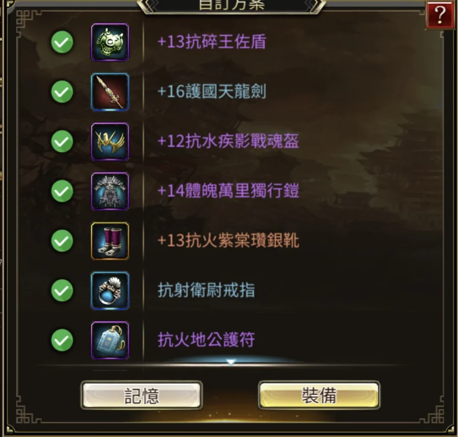The width and height of the screenshot is (458, 437).
Task: Select the 衛尉戒指 ring icon
Action: 110,290
